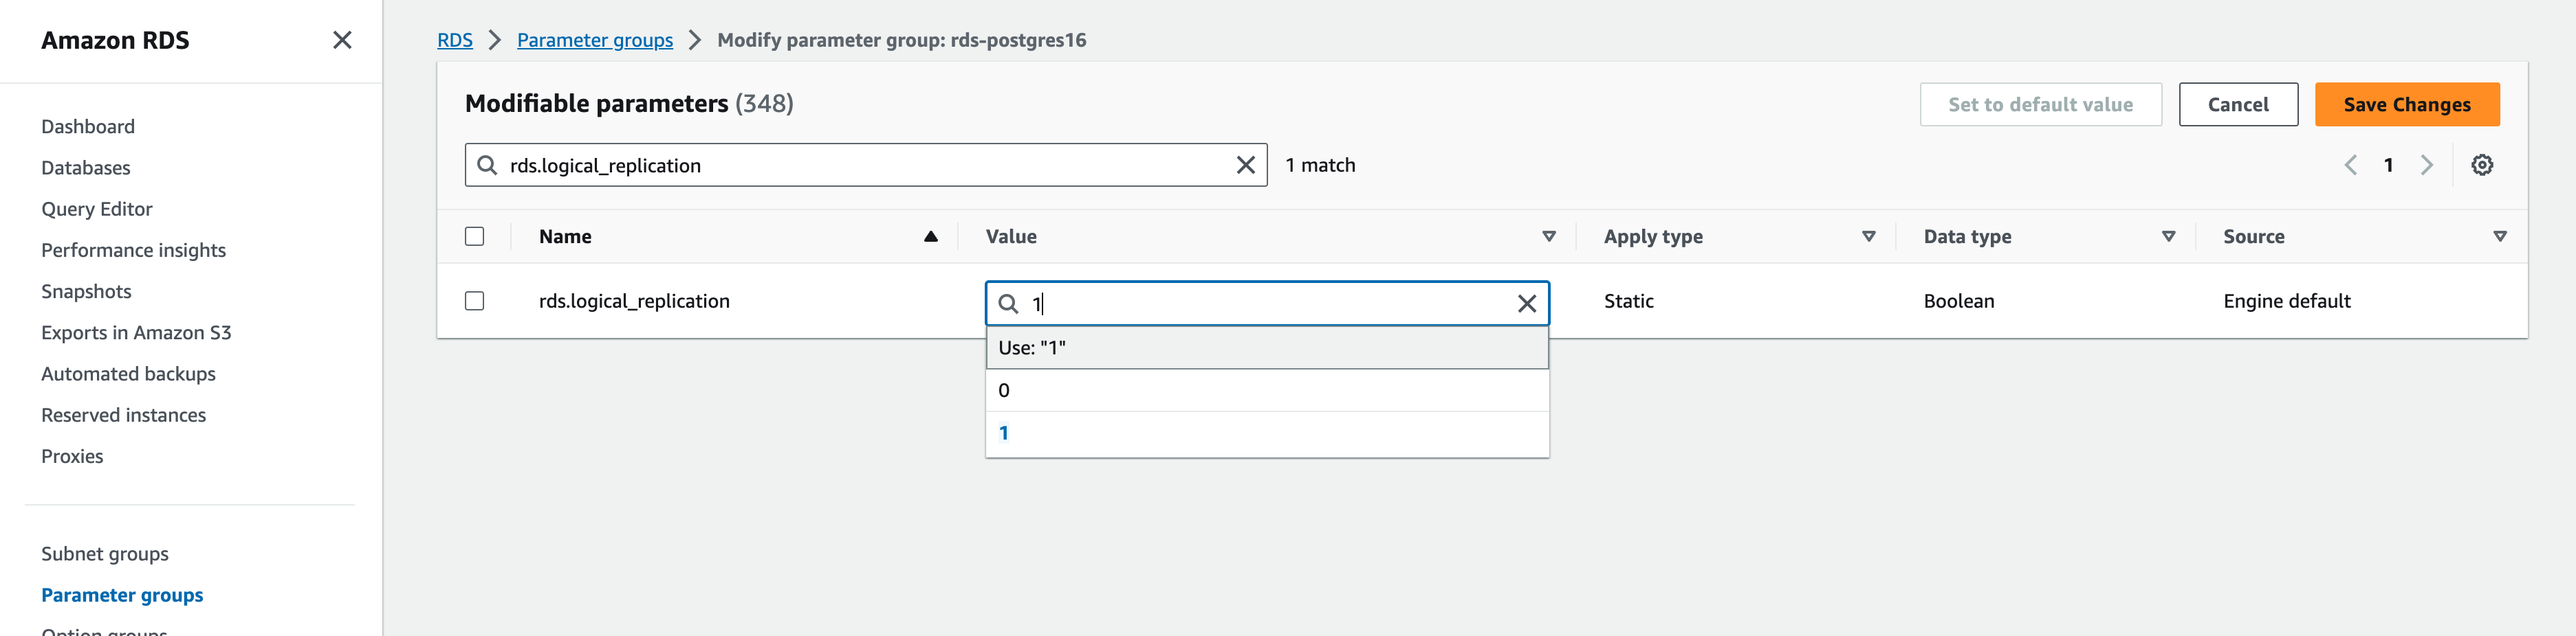Click the Save Changes button

(2406, 105)
